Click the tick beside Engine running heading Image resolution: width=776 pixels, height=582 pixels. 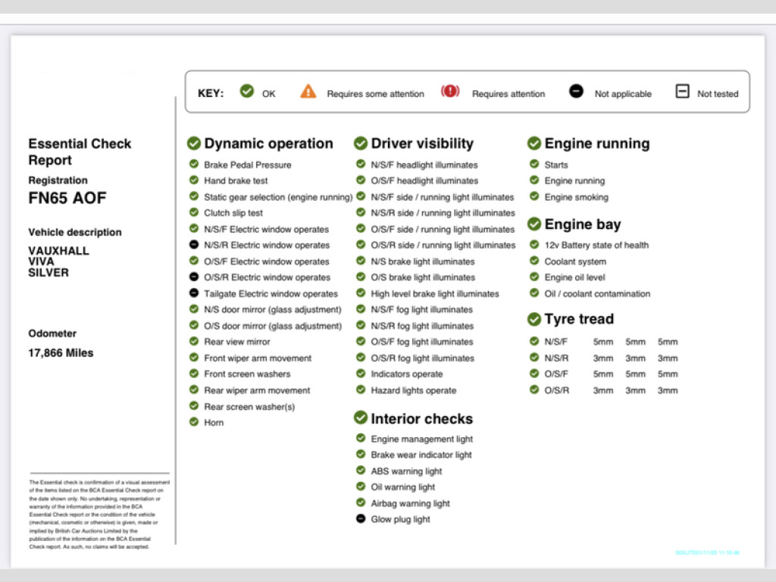click(x=534, y=144)
